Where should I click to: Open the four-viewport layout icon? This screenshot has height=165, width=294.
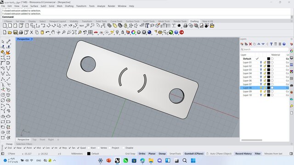click(x=90, y=33)
